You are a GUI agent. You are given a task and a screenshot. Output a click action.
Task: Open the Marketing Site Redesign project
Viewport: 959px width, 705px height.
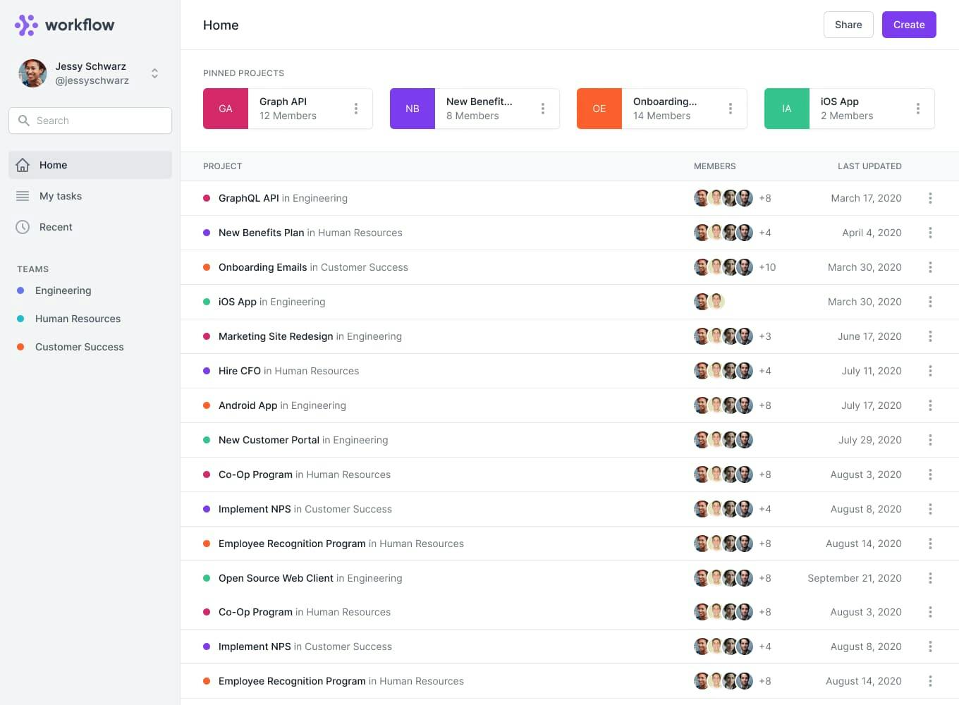pos(276,336)
